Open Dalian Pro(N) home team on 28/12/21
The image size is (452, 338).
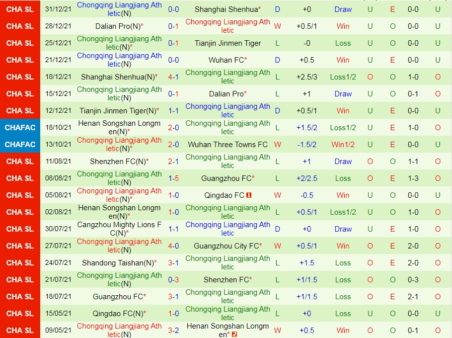point(118,26)
